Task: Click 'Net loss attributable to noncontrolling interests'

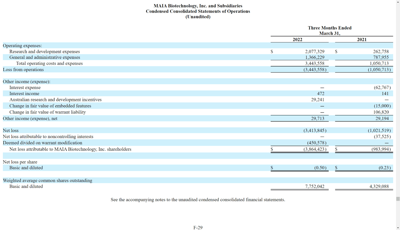Action: click(x=48, y=137)
